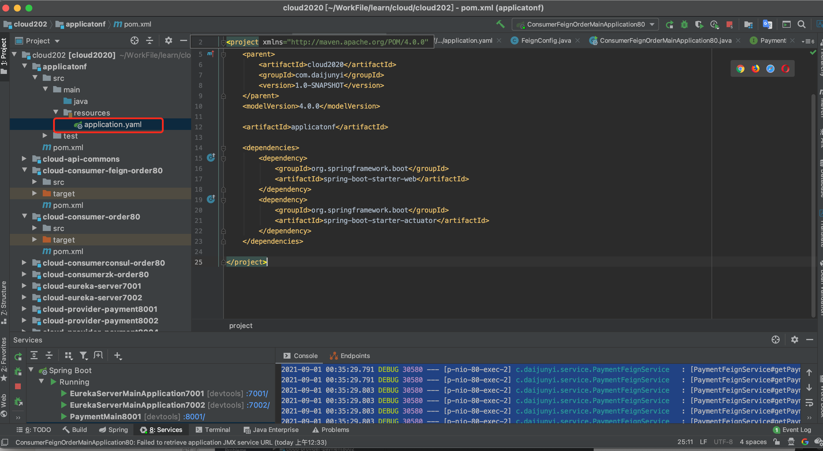This screenshot has width=823, height=451.
Task: Add a service with the plus icon
Action: (118, 355)
